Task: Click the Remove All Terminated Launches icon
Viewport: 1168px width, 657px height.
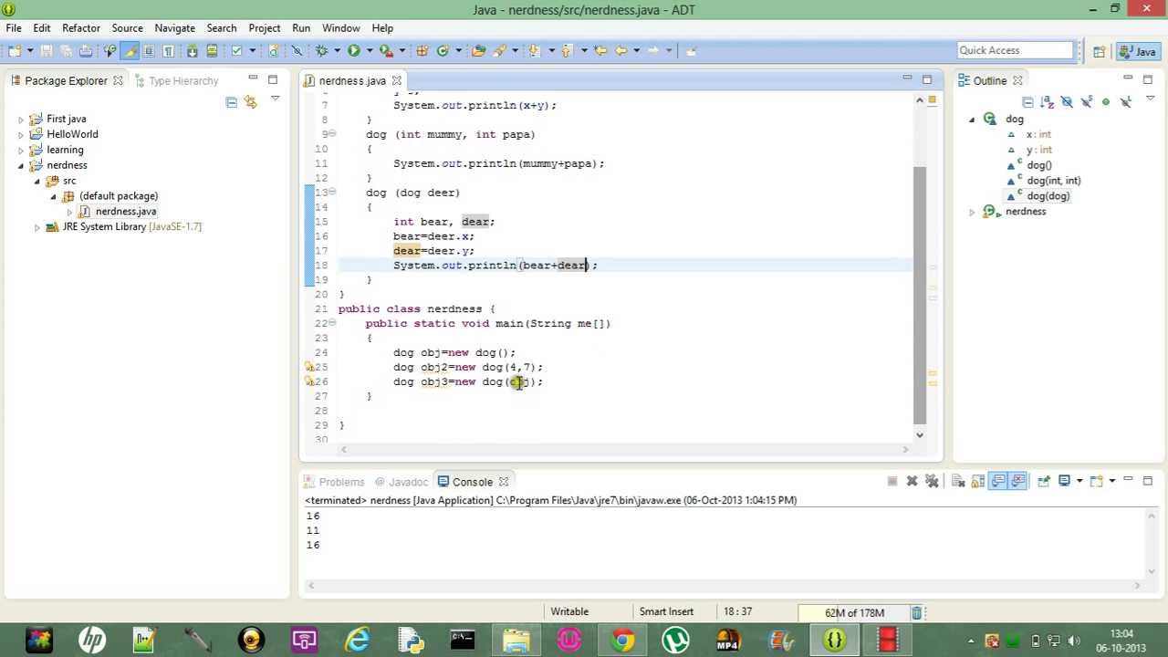Action: tap(932, 481)
